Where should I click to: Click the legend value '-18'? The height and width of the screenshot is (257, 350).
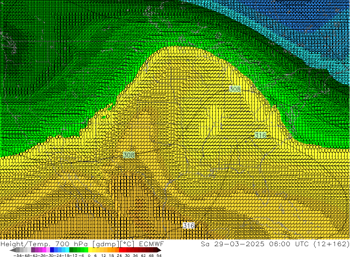(x=66, y=256)
